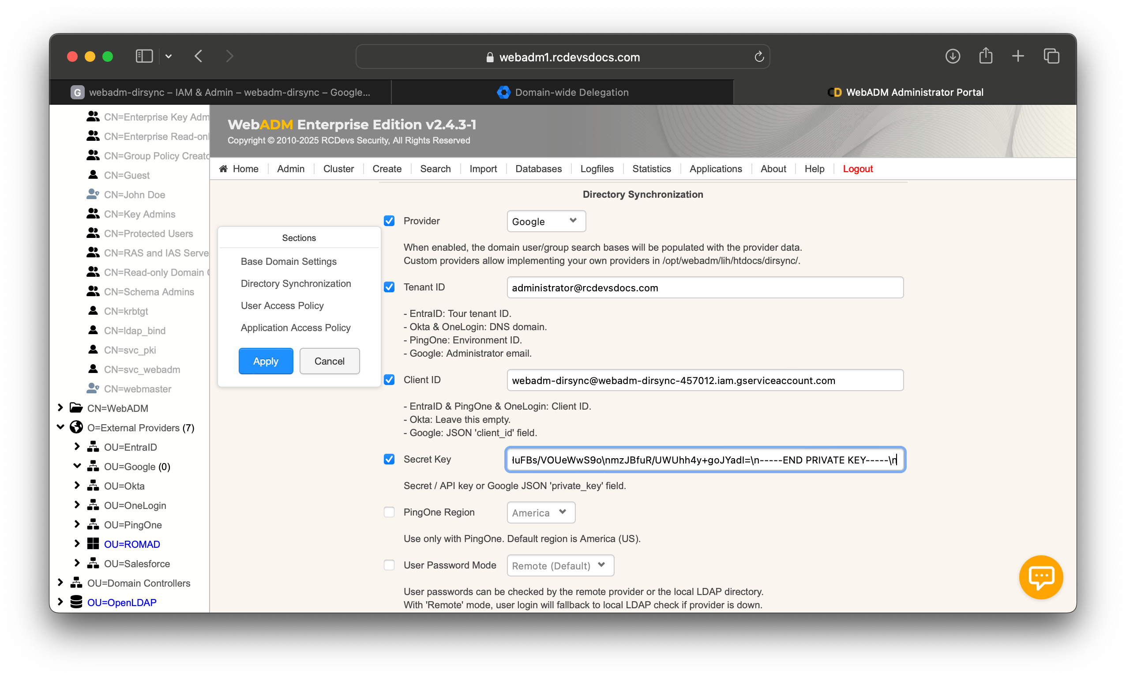The width and height of the screenshot is (1126, 678).
Task: Collapse the OU=Google tree node
Action: point(77,466)
